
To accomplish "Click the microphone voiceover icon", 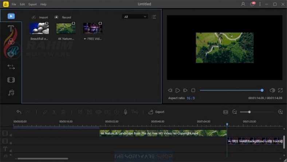I will pyautogui.click(x=125, y=112).
